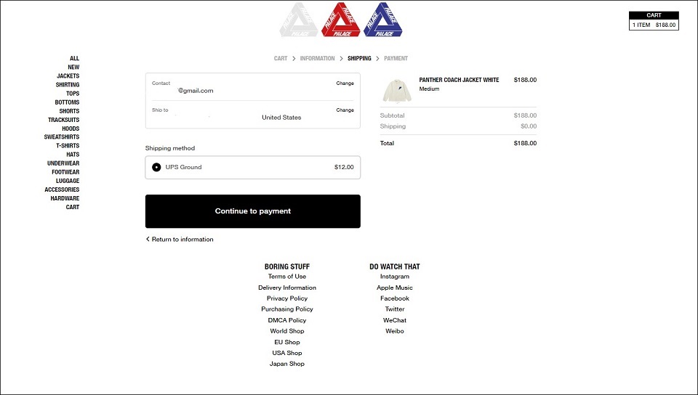Screen dimensions: 698x395
Task: Open Terms of Use
Action: (287, 277)
